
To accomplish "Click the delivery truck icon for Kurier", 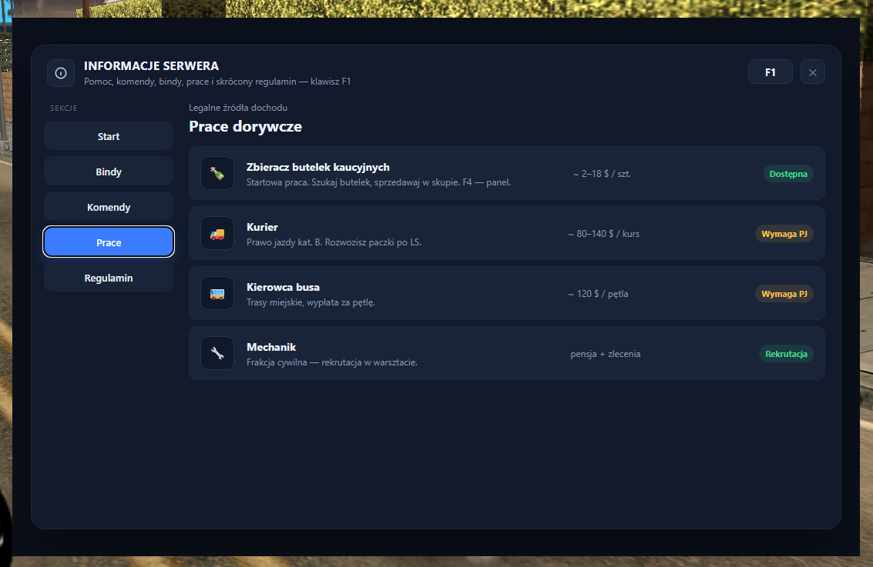I will [217, 233].
